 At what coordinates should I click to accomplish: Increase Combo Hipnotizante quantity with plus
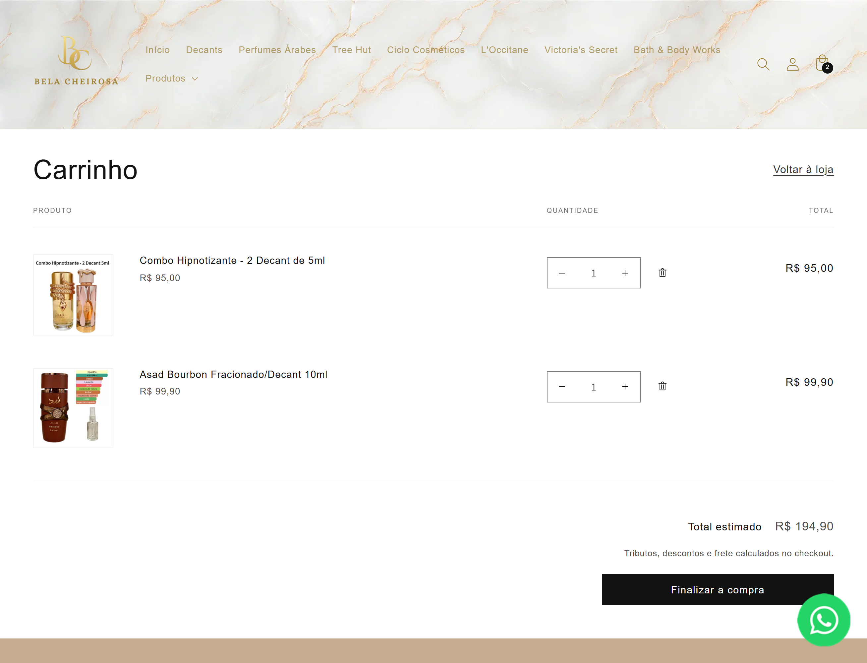click(x=625, y=273)
